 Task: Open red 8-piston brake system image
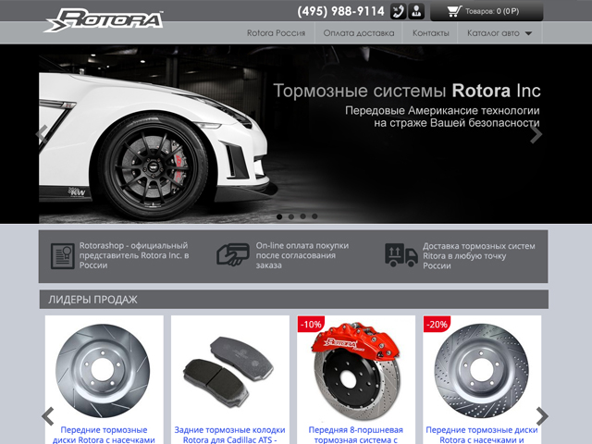[355, 372]
